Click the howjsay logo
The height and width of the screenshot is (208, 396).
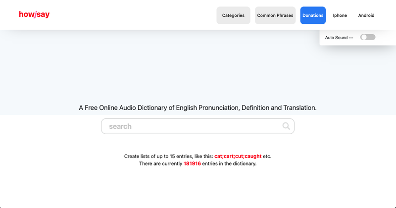click(34, 15)
